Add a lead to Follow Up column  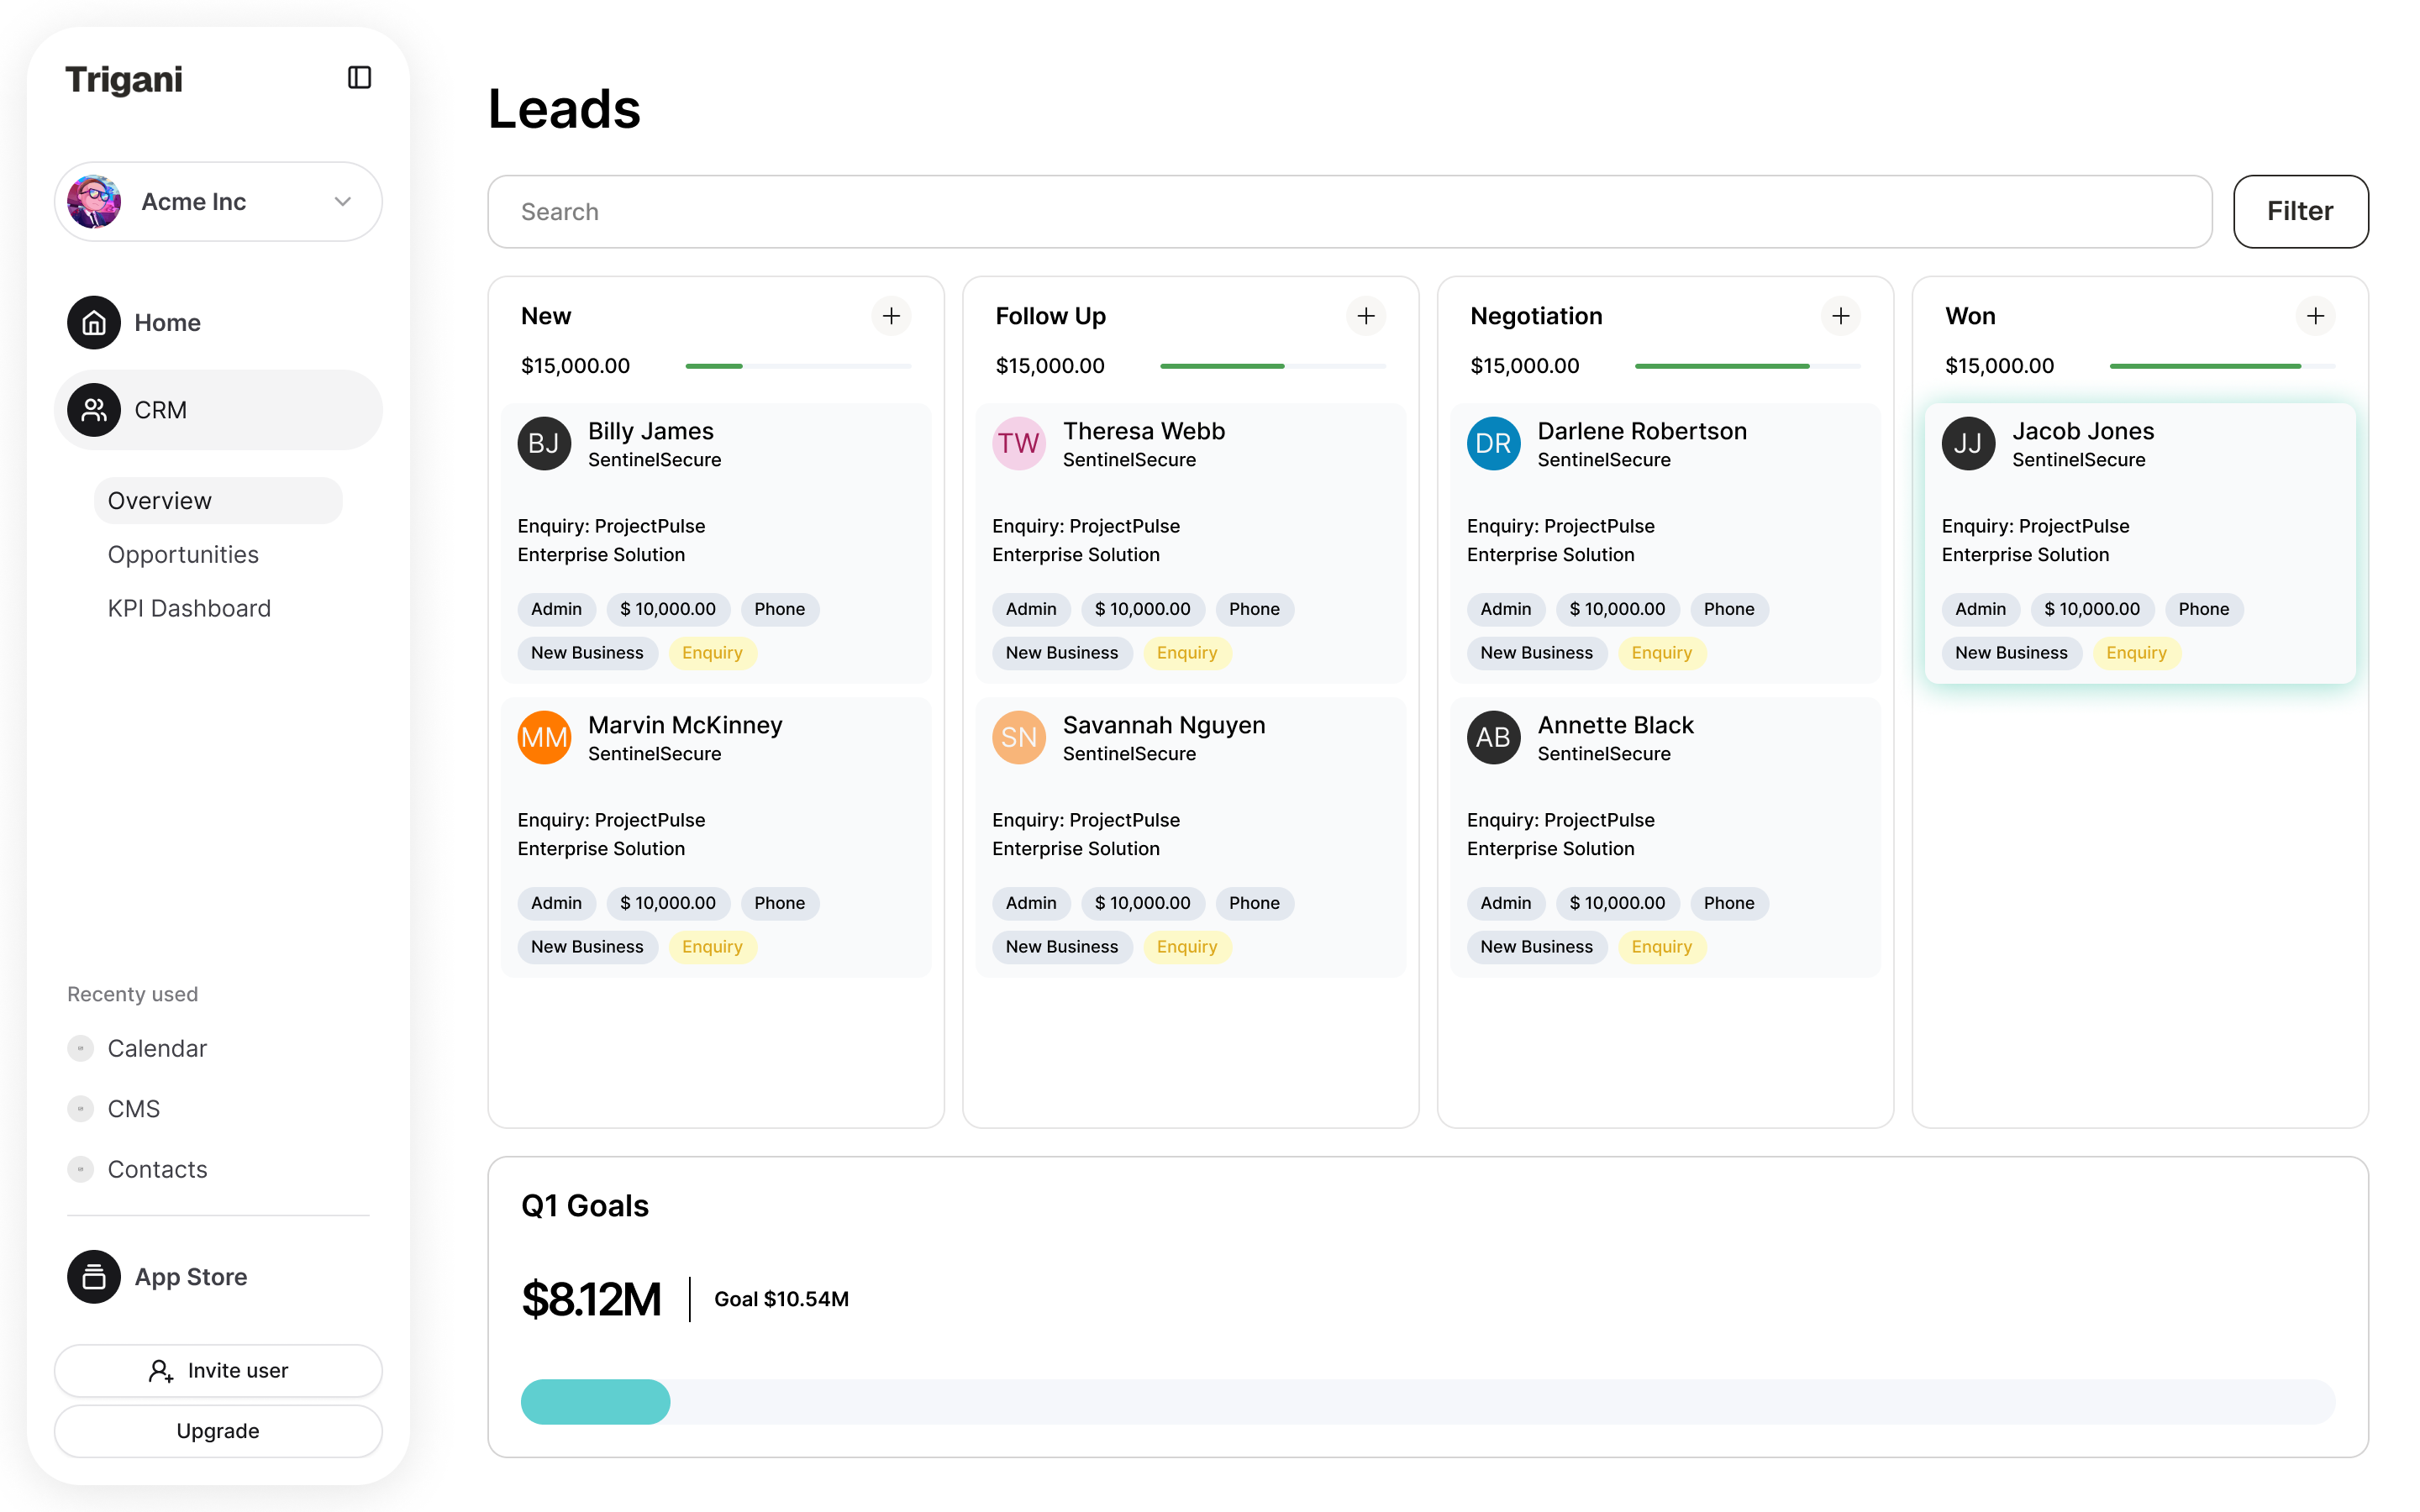point(1366,316)
